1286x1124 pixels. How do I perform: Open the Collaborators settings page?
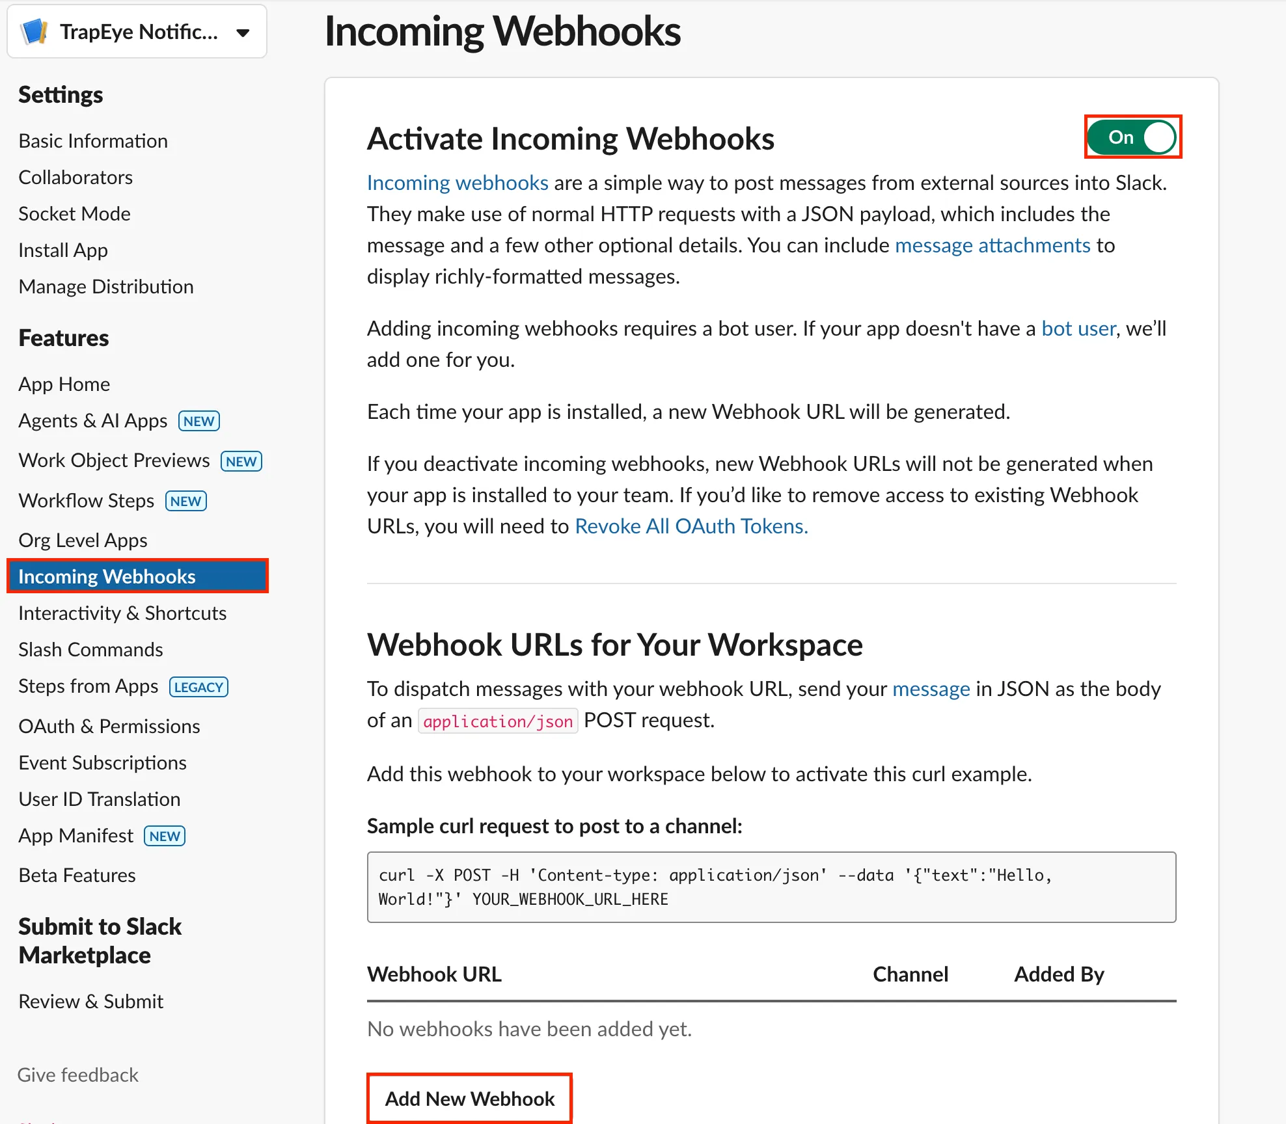click(x=75, y=176)
